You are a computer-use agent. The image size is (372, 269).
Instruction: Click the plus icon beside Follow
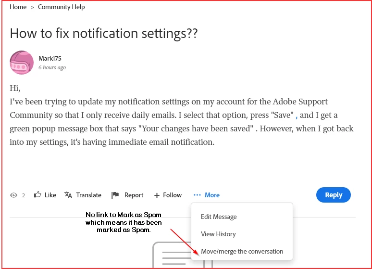(x=157, y=195)
